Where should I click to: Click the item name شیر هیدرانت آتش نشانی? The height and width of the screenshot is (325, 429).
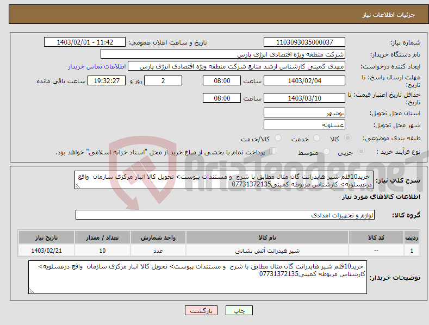point(268,251)
